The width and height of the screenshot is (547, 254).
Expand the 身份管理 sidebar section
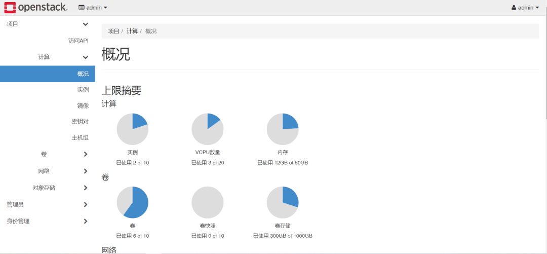coord(47,221)
